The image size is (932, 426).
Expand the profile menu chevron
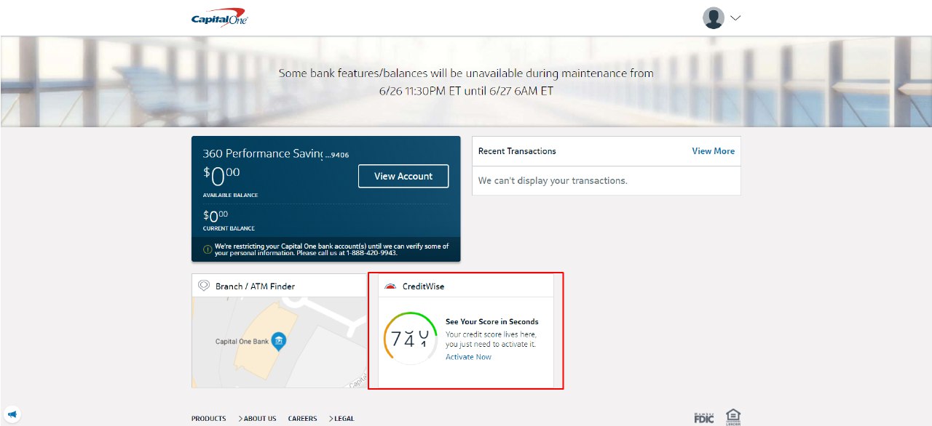(735, 18)
